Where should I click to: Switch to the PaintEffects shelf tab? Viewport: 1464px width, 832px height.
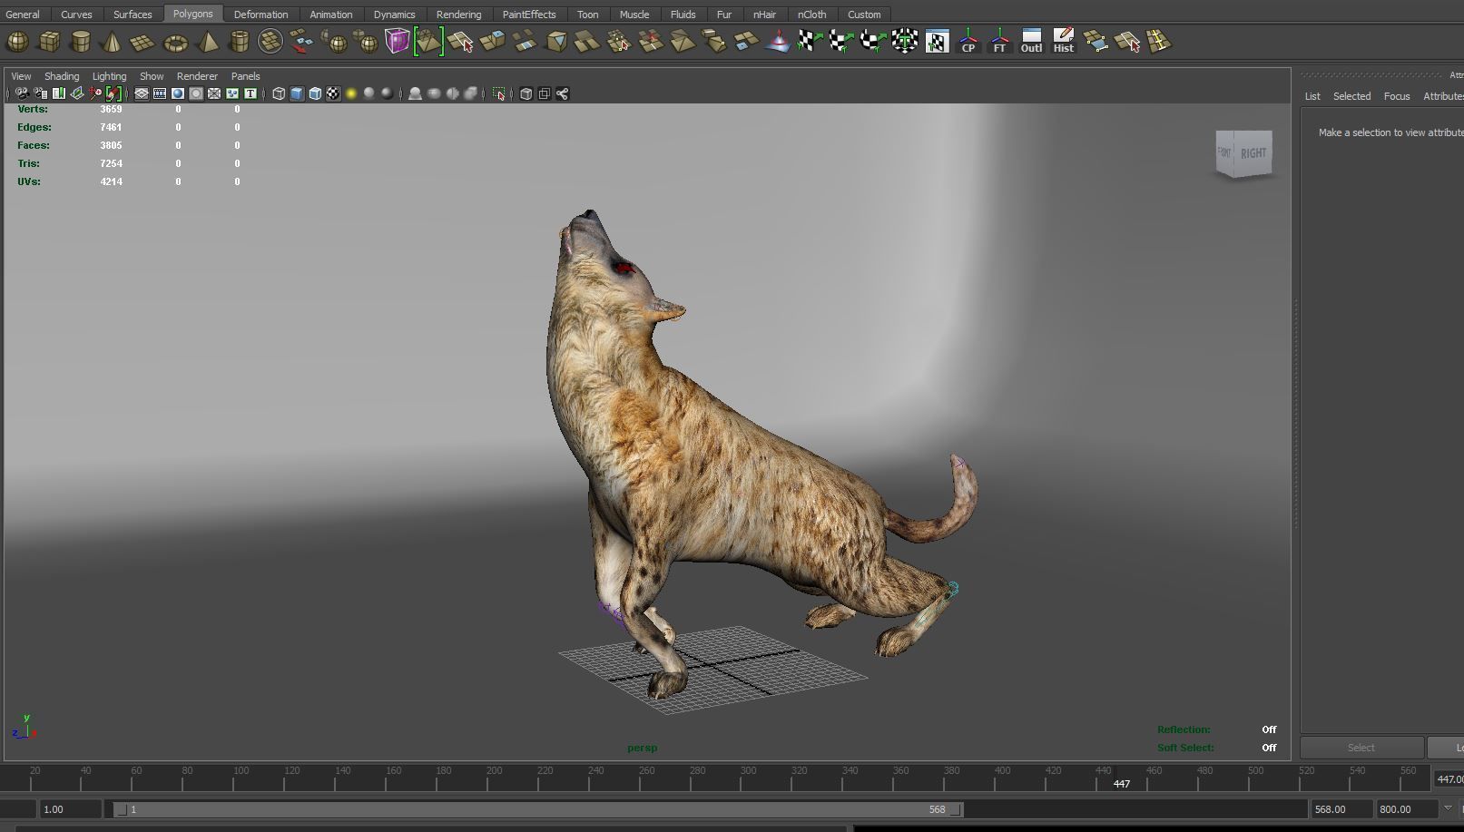point(529,15)
